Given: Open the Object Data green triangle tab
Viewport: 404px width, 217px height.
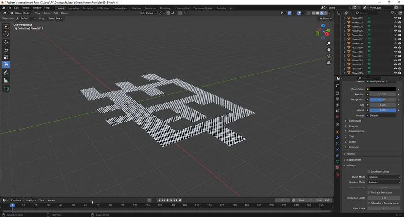Looking at the screenshot, I should pos(337,161).
